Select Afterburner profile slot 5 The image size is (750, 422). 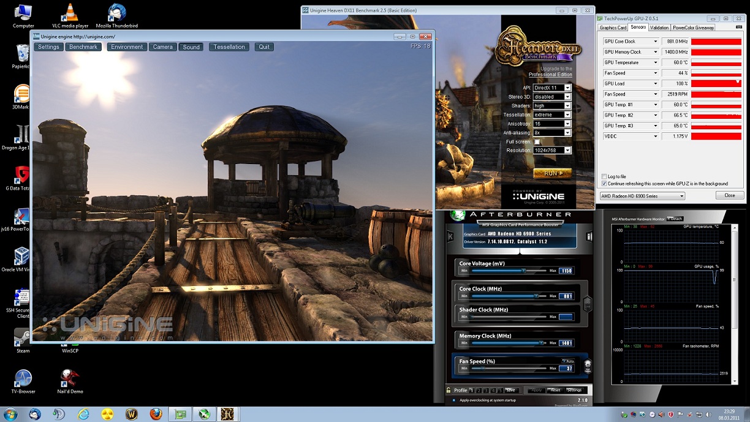(x=501, y=390)
